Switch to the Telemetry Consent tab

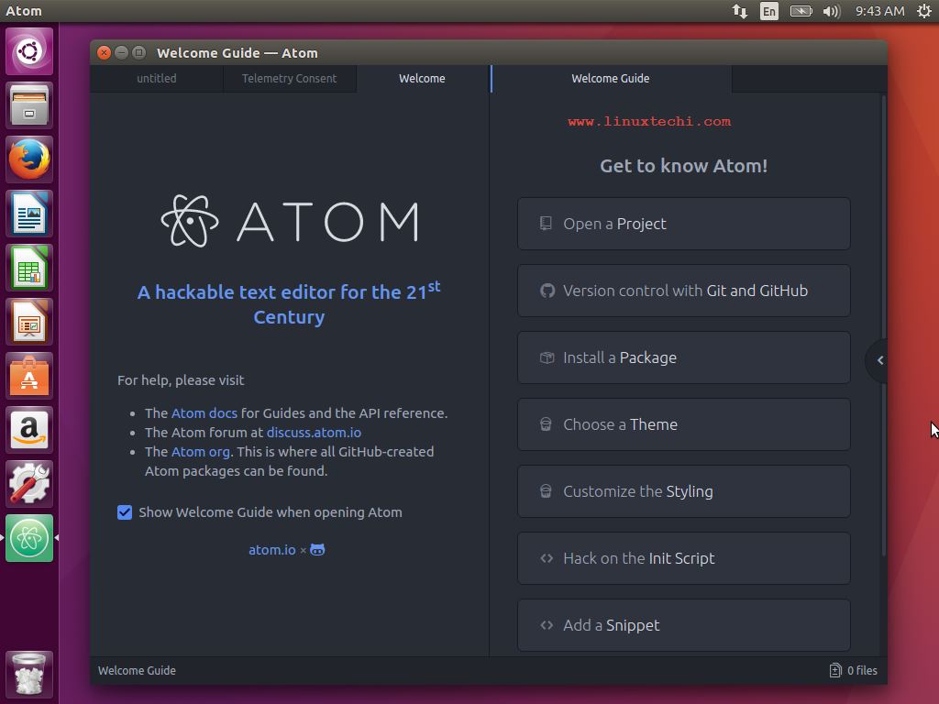tap(290, 79)
